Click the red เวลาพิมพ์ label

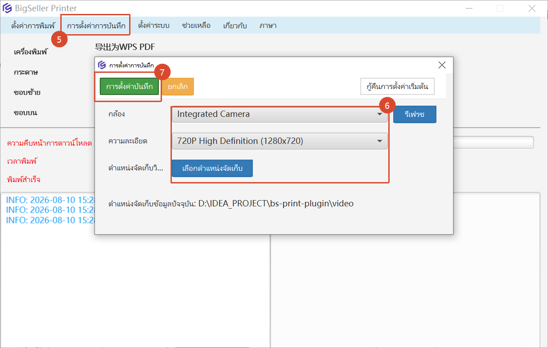click(x=22, y=161)
